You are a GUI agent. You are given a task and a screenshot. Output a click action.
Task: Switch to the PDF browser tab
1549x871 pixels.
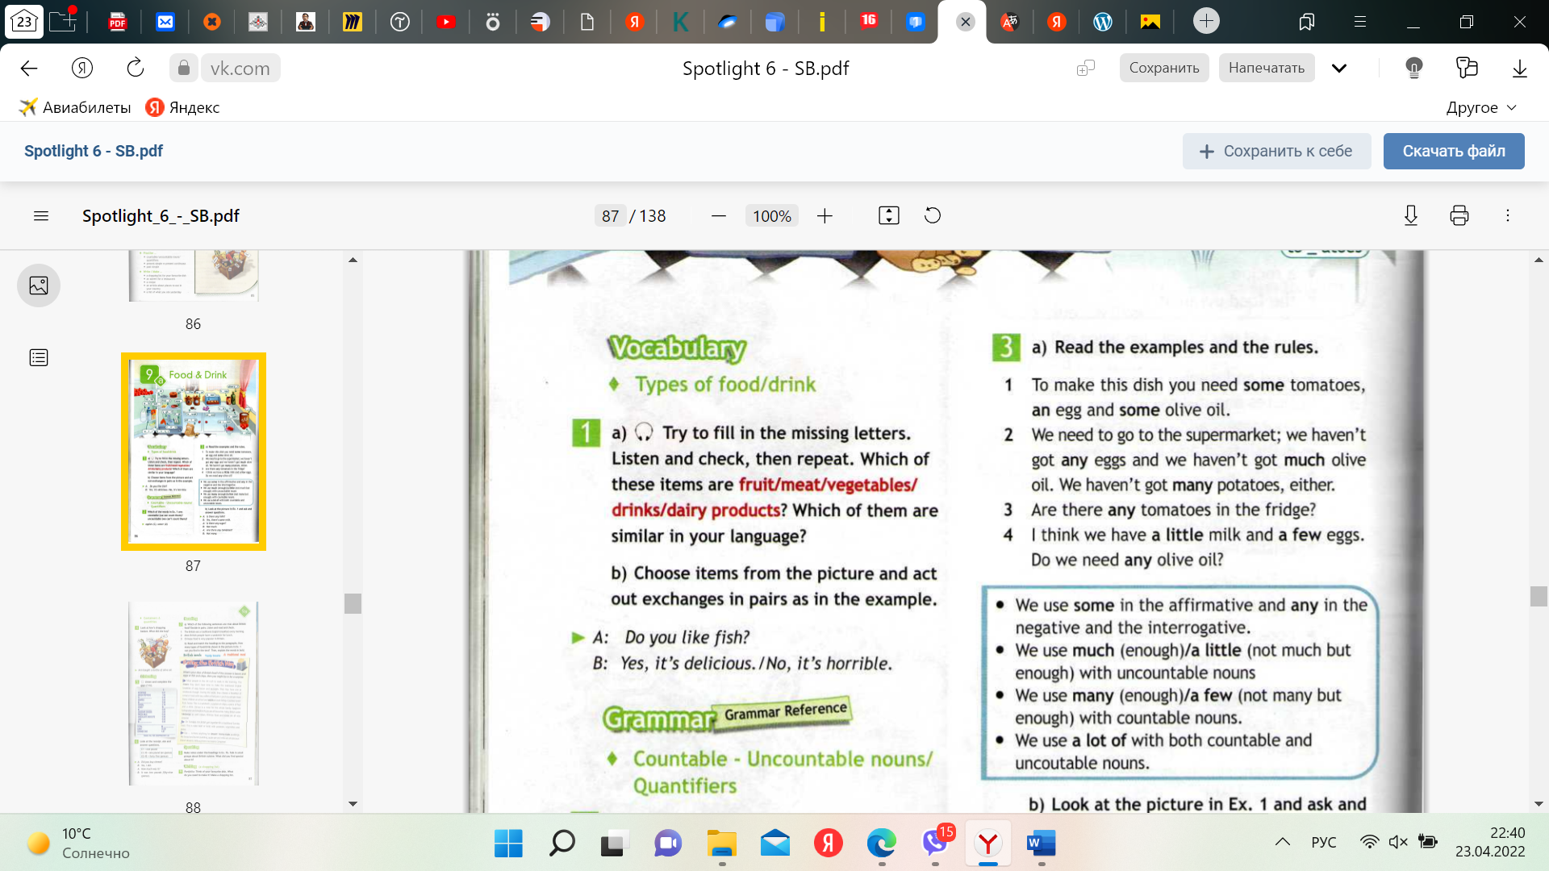118,22
